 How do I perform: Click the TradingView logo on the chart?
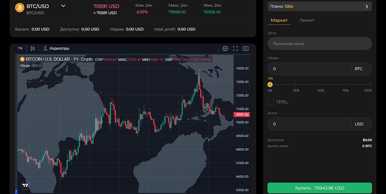point(25,184)
